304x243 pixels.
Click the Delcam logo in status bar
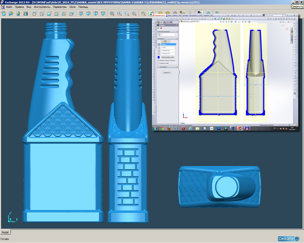click(289, 239)
